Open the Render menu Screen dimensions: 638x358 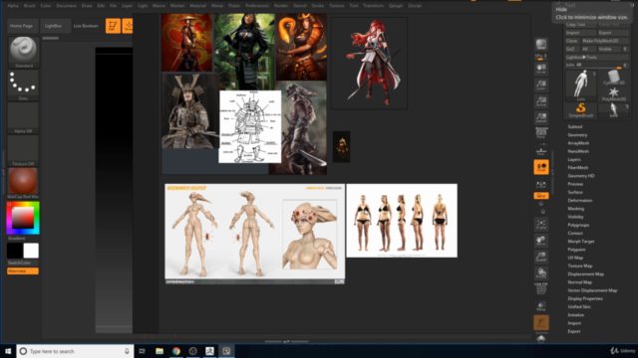(281, 6)
